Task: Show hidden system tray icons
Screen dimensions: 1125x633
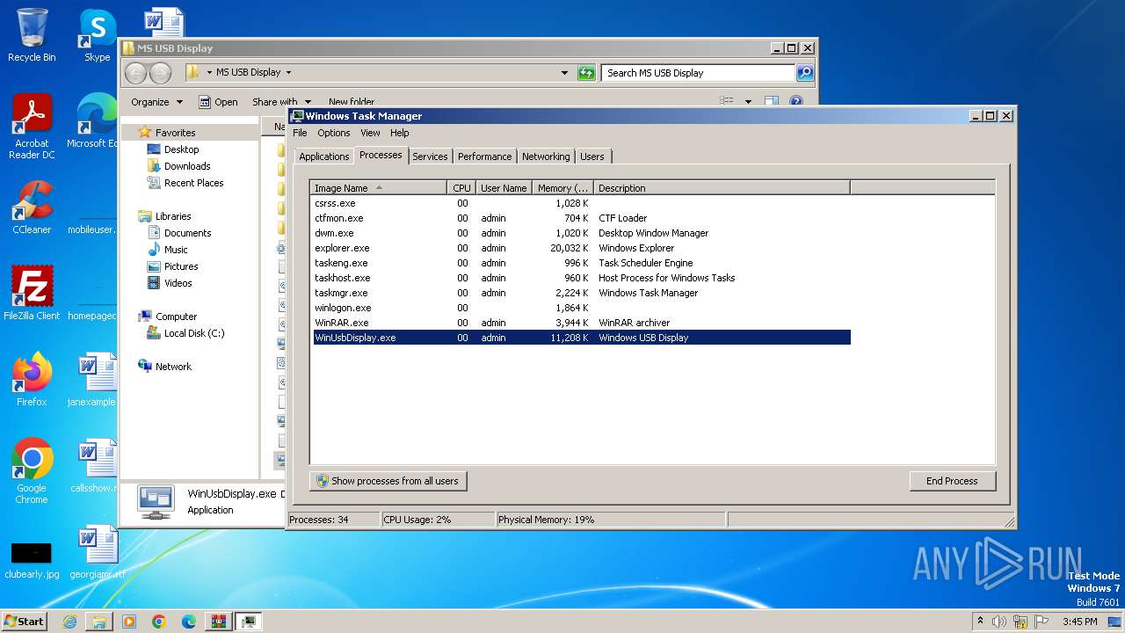Action: tap(980, 622)
